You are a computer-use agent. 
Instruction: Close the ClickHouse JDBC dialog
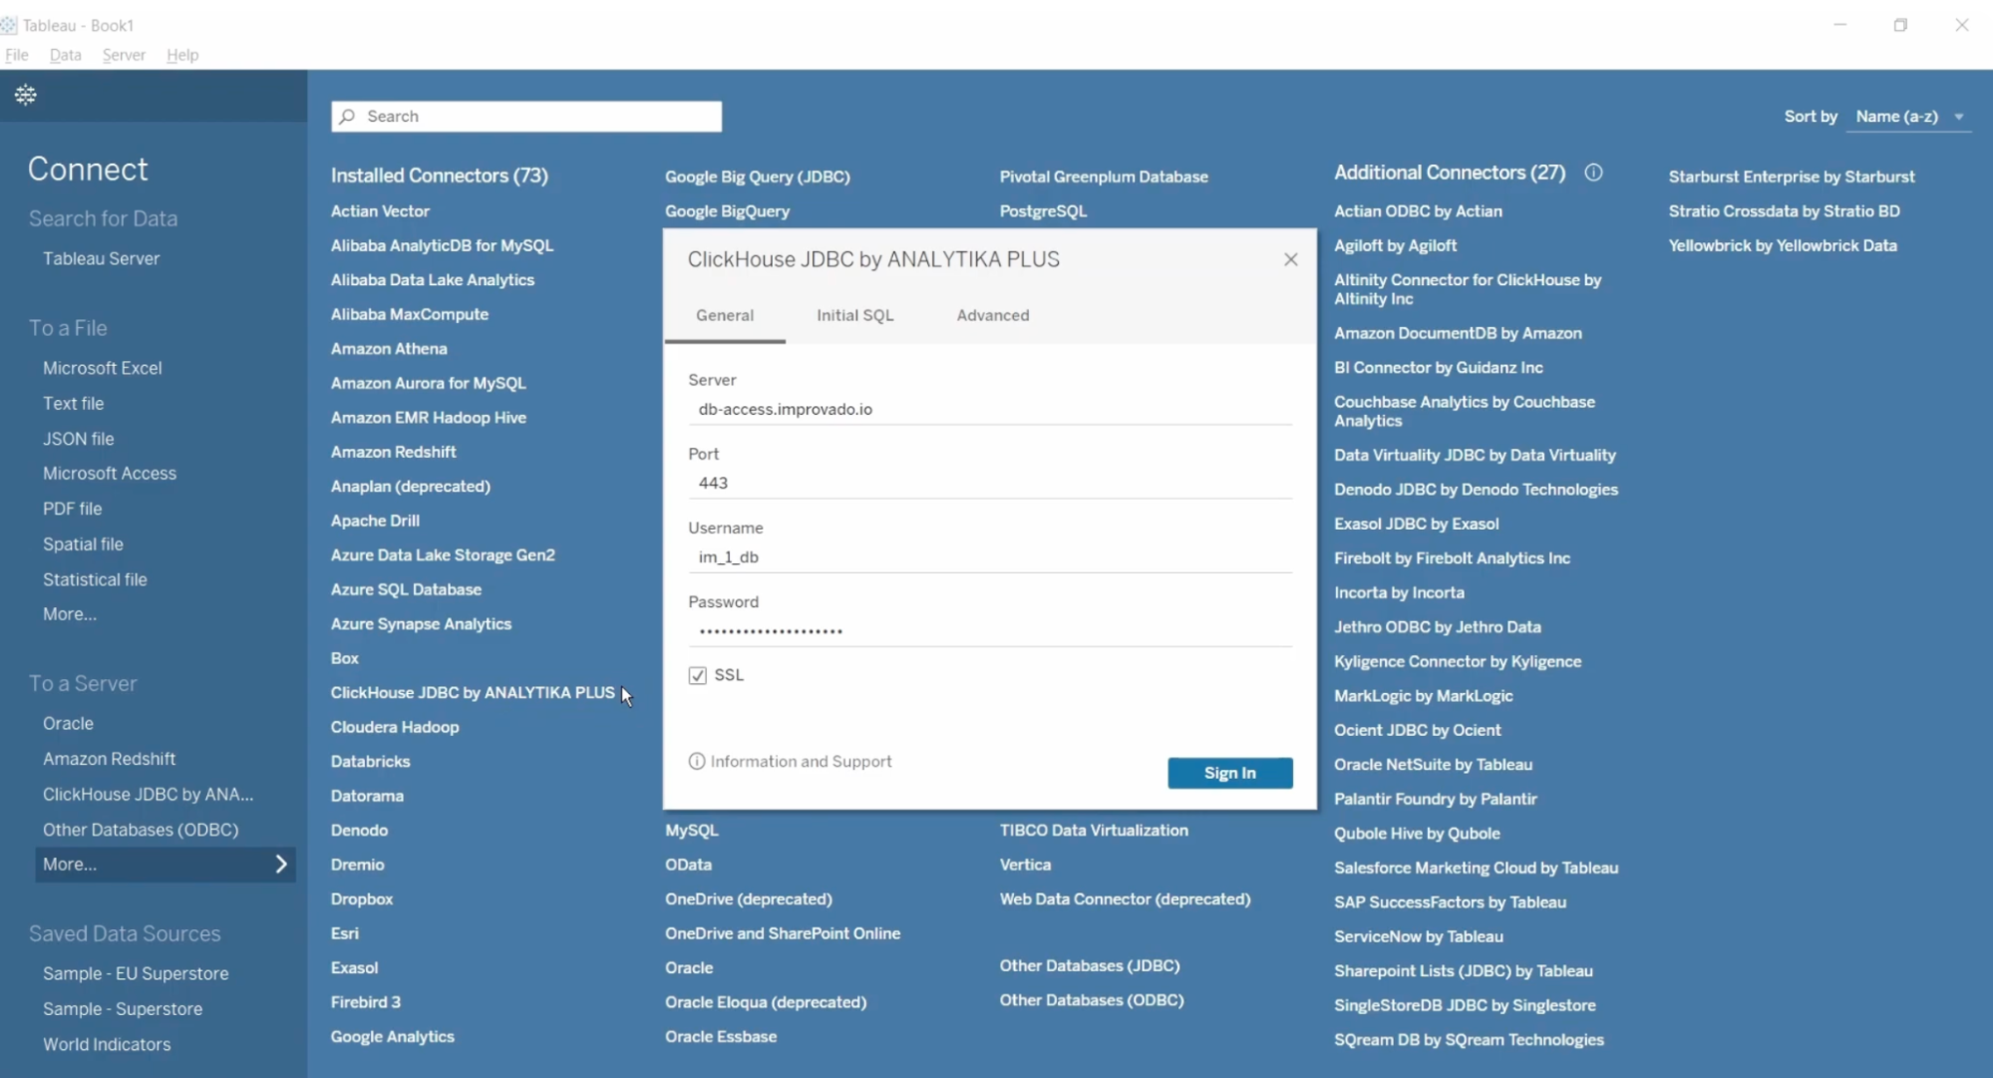click(1290, 259)
